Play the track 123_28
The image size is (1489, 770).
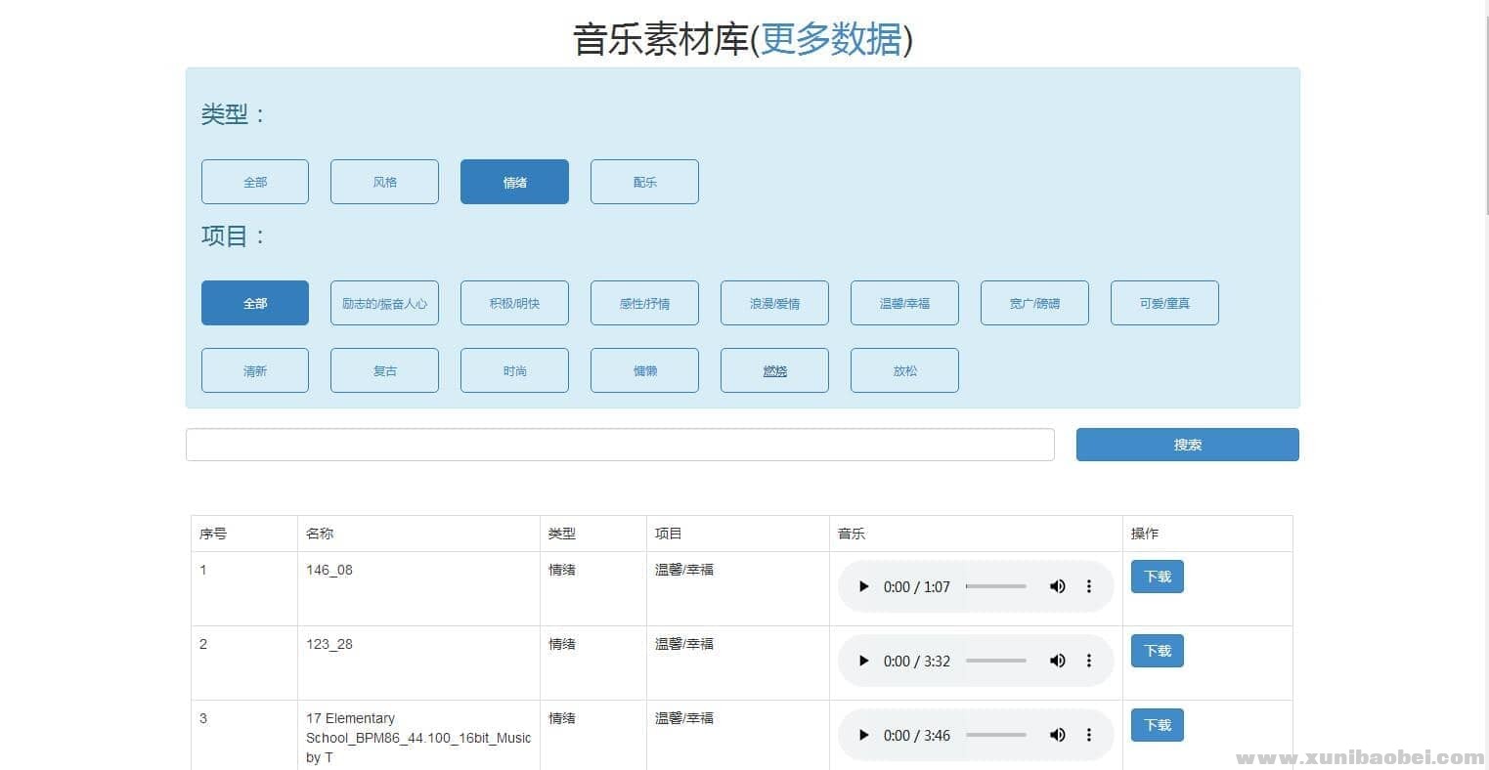pos(863,661)
